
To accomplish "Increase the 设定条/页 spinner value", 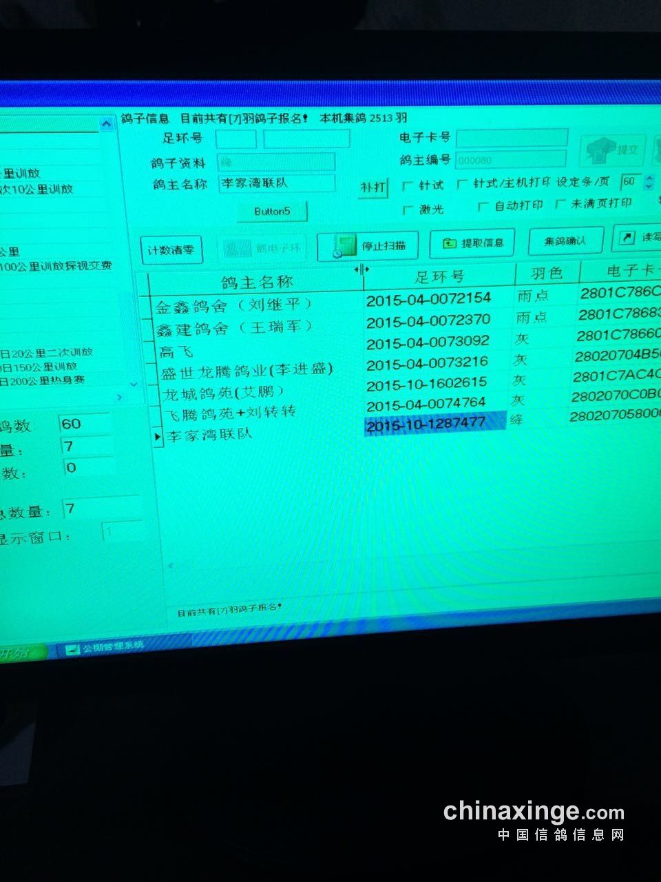I will 649,178.
